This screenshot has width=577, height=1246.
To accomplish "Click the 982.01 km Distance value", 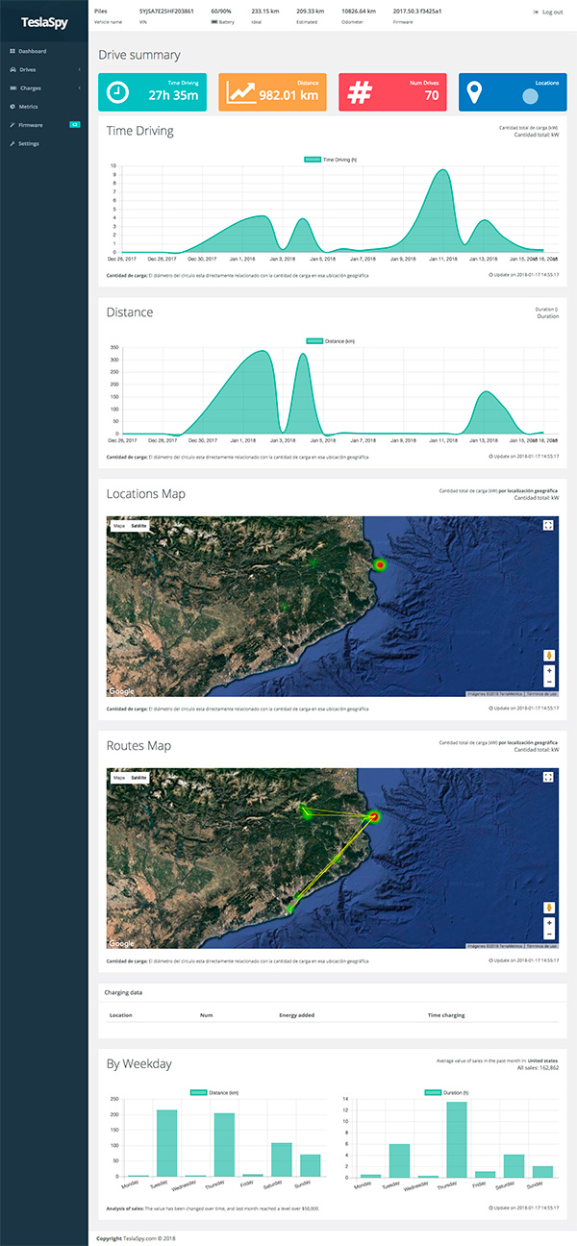I will click(288, 95).
